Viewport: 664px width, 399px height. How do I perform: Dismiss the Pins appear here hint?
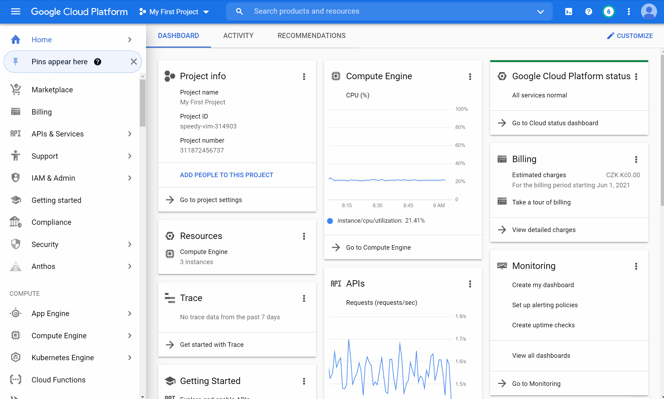pyautogui.click(x=133, y=62)
